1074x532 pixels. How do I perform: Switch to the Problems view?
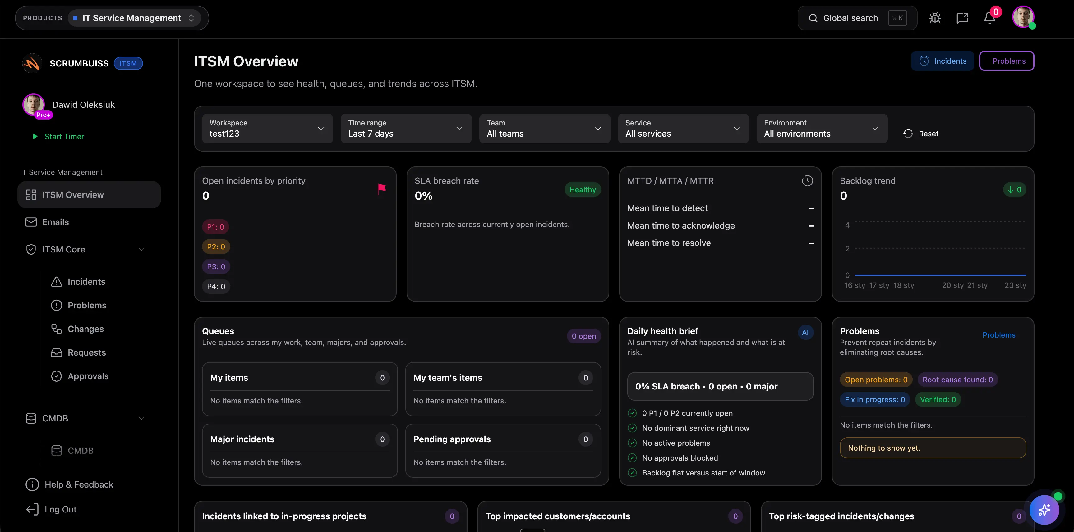(x=1007, y=61)
